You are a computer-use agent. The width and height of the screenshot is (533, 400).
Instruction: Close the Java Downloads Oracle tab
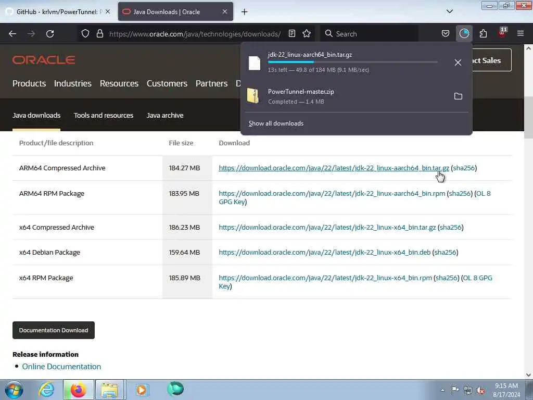225,11
